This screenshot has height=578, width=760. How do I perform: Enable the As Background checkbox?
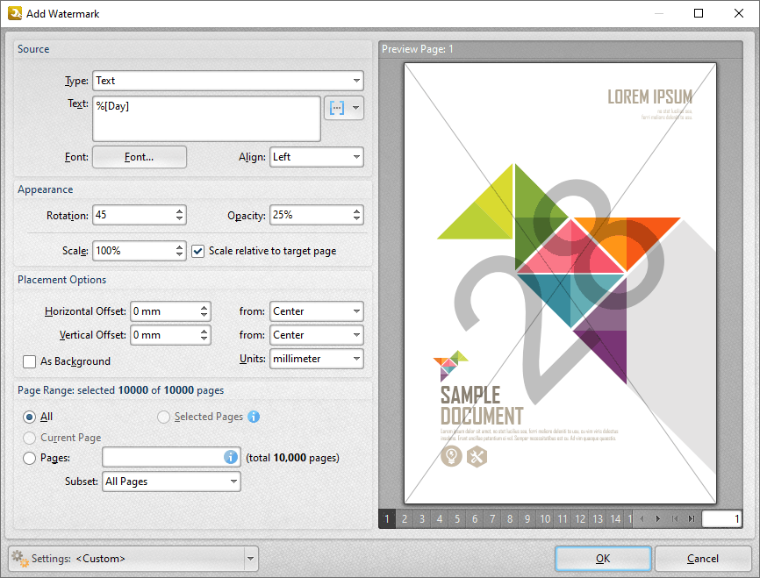point(30,361)
